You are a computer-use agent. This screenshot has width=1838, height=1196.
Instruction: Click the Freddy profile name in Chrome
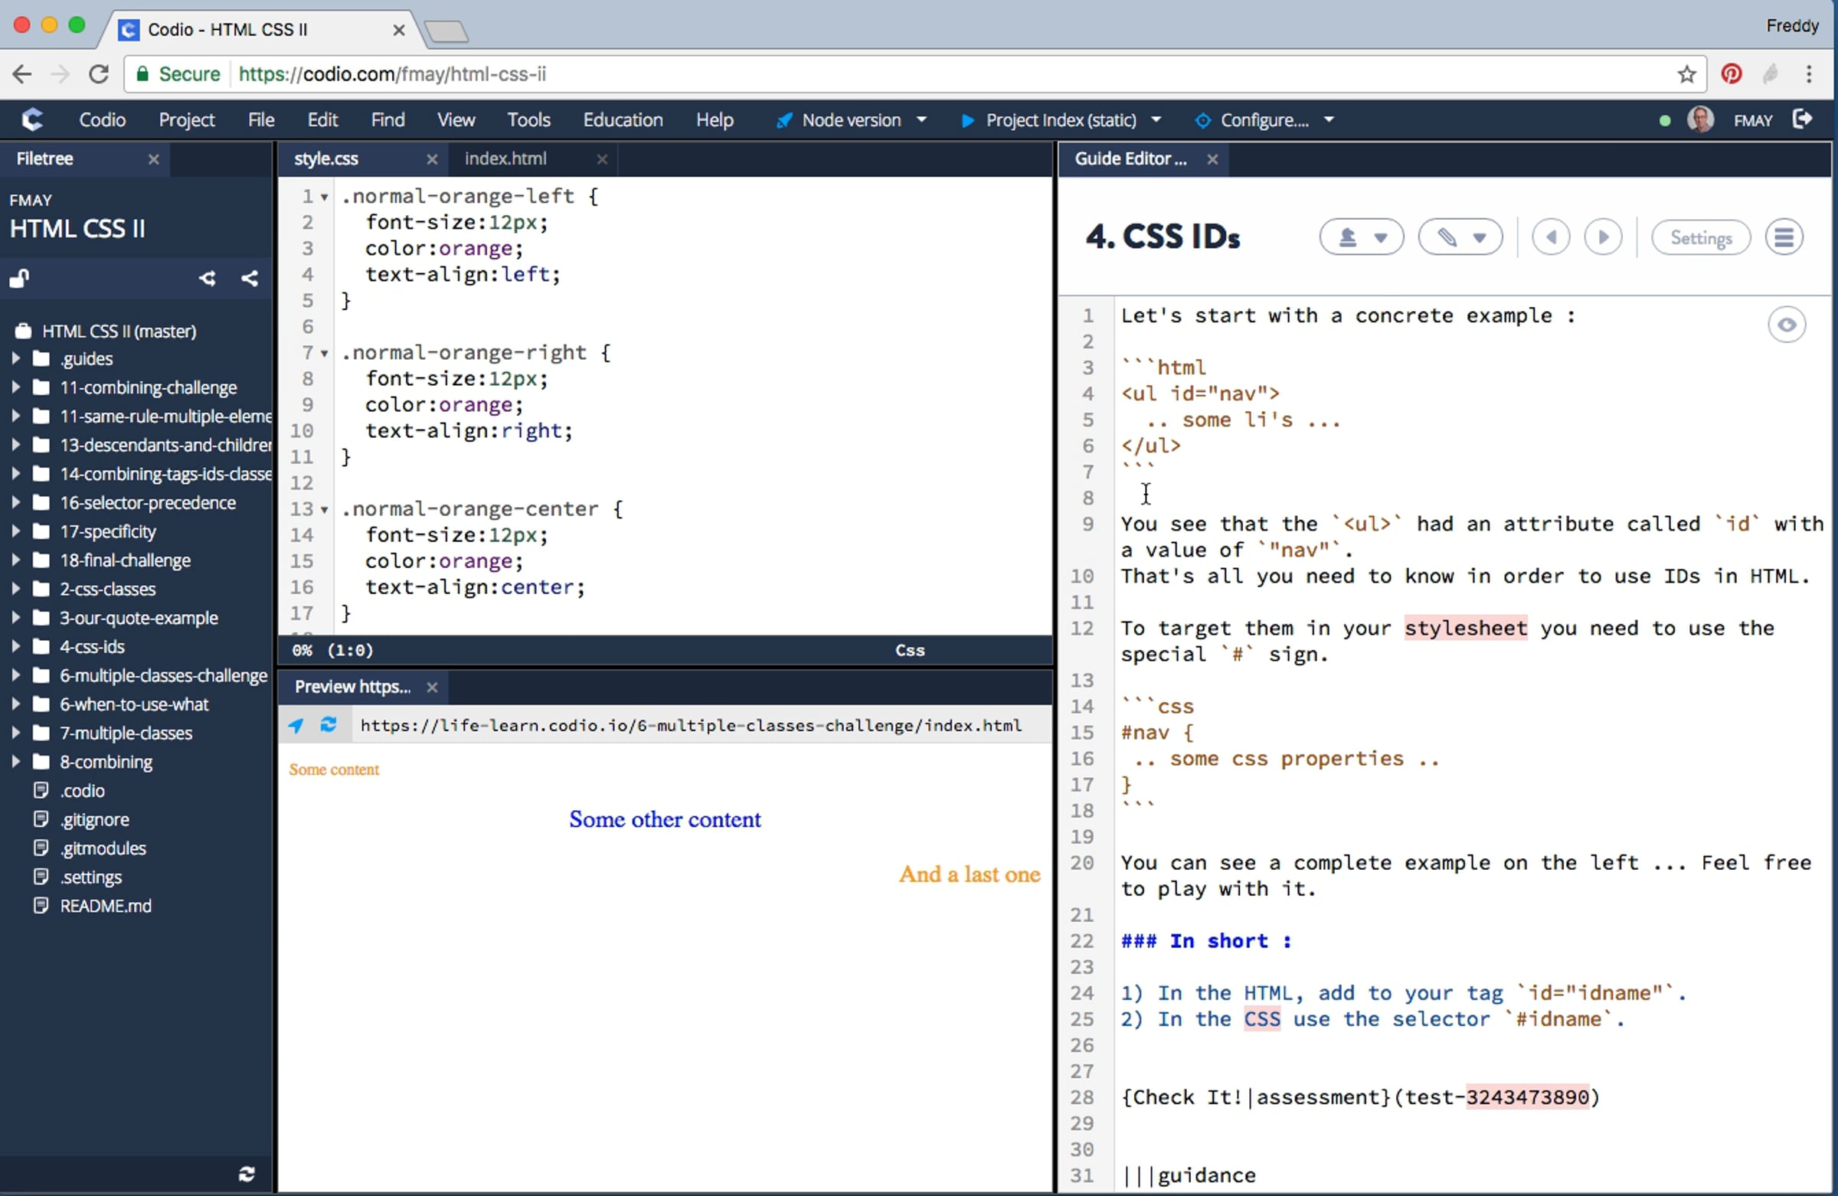(1791, 25)
